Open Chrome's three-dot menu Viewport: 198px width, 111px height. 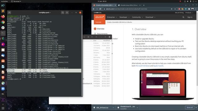point(196,9)
